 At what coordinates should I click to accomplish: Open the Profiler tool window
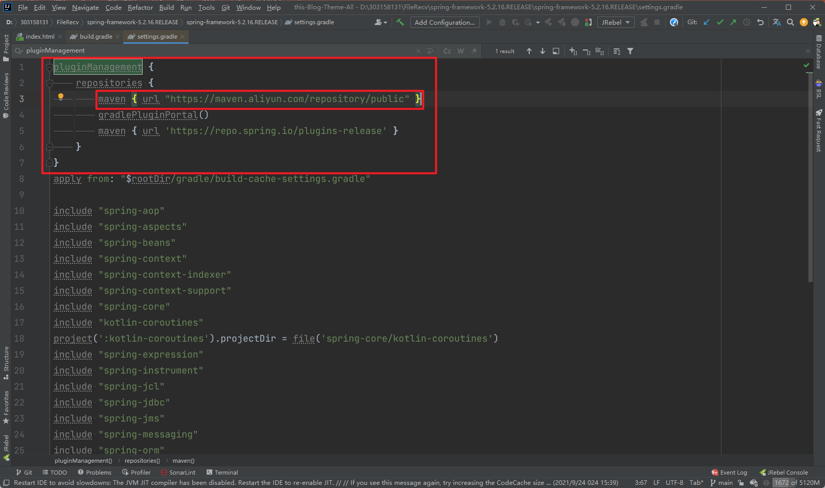pos(136,473)
